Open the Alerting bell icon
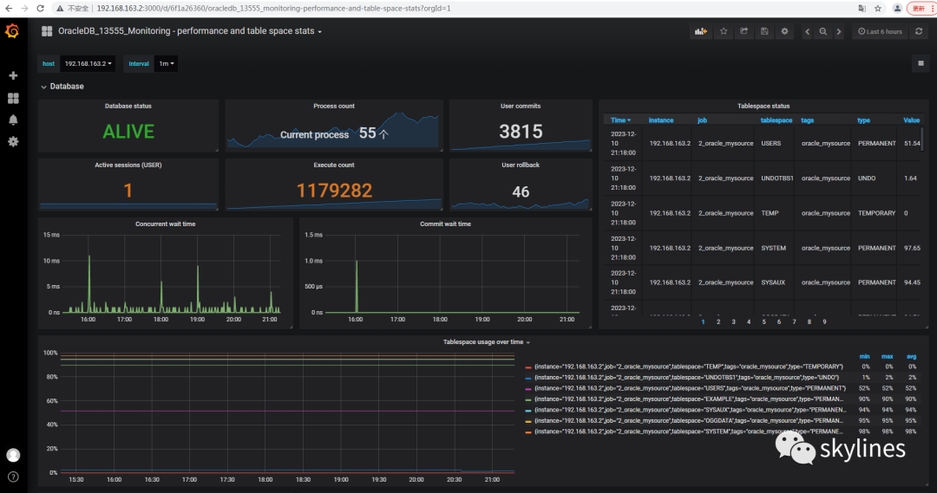Screen dimensions: 937x493 point(13,120)
